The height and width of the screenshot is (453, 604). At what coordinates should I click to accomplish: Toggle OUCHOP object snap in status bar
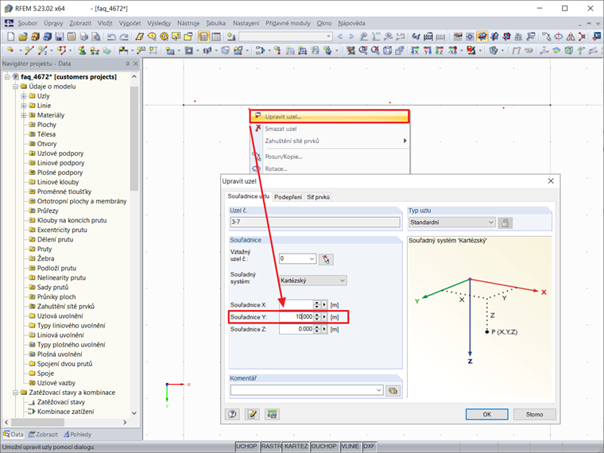pos(324,446)
